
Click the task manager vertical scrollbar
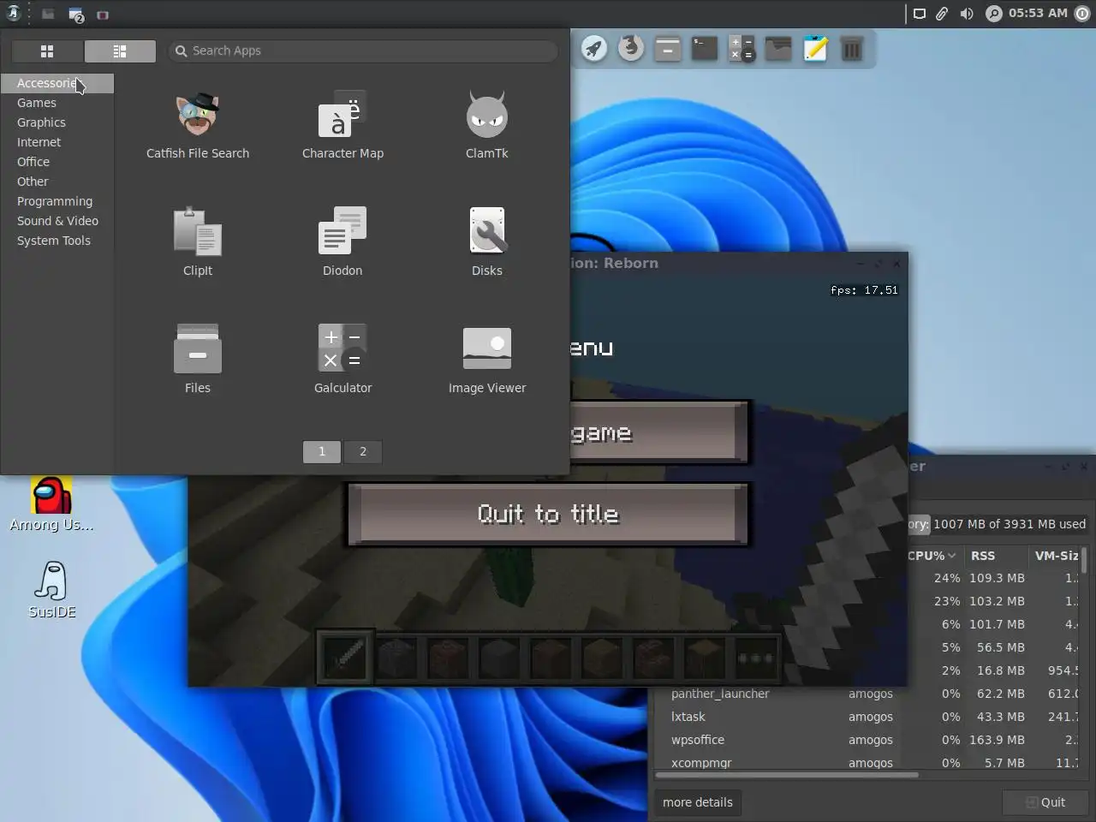1084,561
